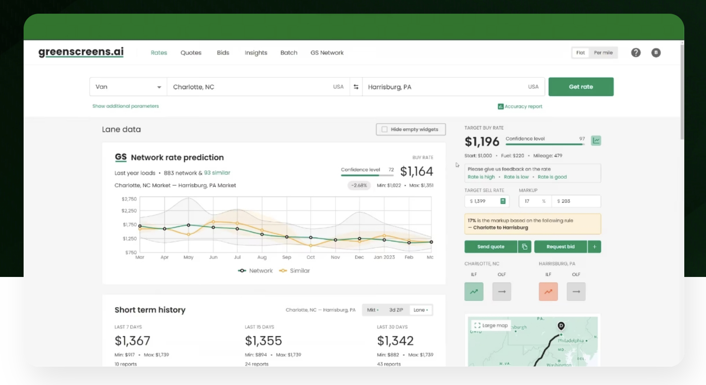The width and height of the screenshot is (706, 385).
Task: Click the confidence chart icon beside target buy rate
Action: click(x=596, y=141)
